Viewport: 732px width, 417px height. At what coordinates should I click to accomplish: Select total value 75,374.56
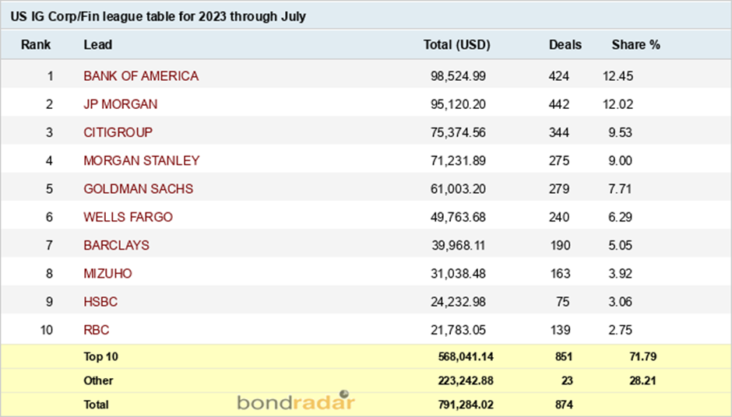click(458, 132)
